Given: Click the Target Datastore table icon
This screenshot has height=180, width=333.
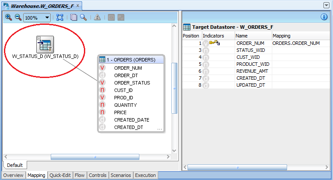Looking at the screenshot, I should click(187, 27).
